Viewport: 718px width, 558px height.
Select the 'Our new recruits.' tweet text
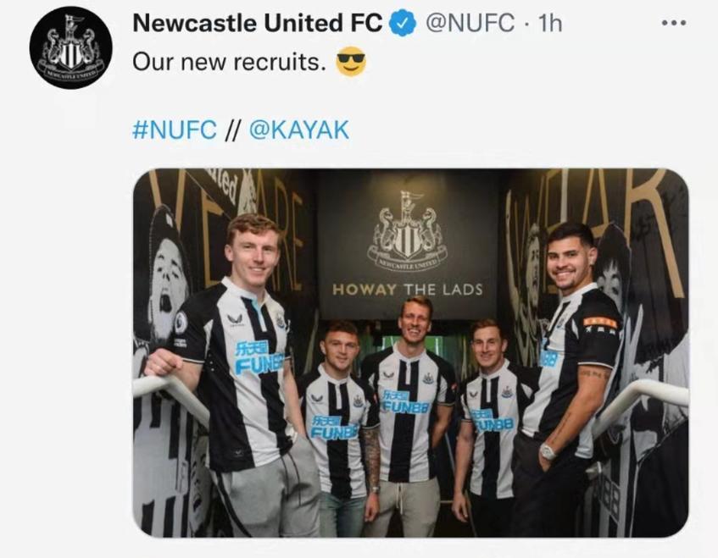(x=229, y=62)
